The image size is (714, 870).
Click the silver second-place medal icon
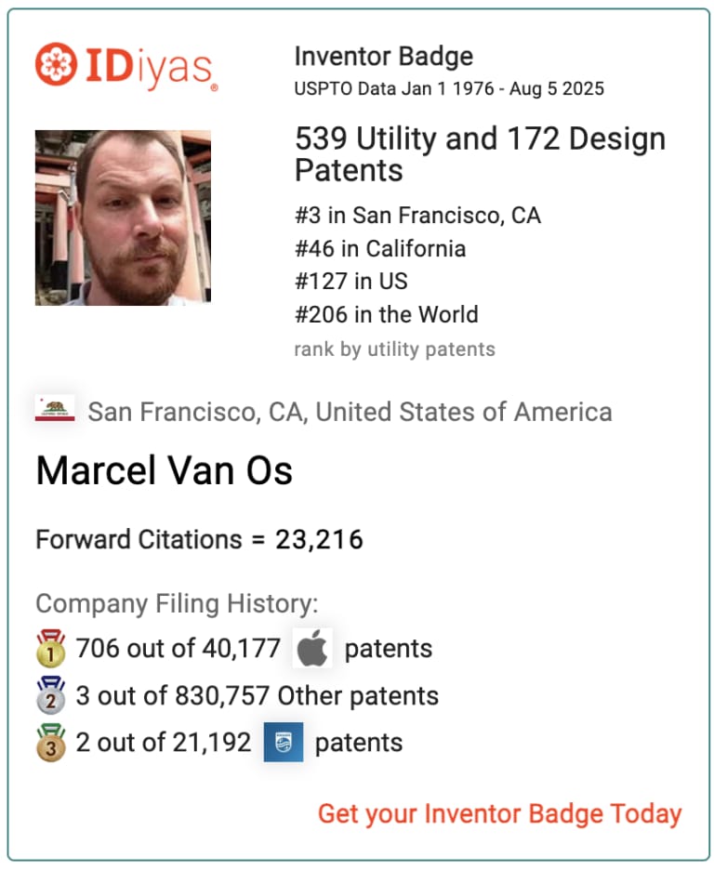click(x=51, y=695)
